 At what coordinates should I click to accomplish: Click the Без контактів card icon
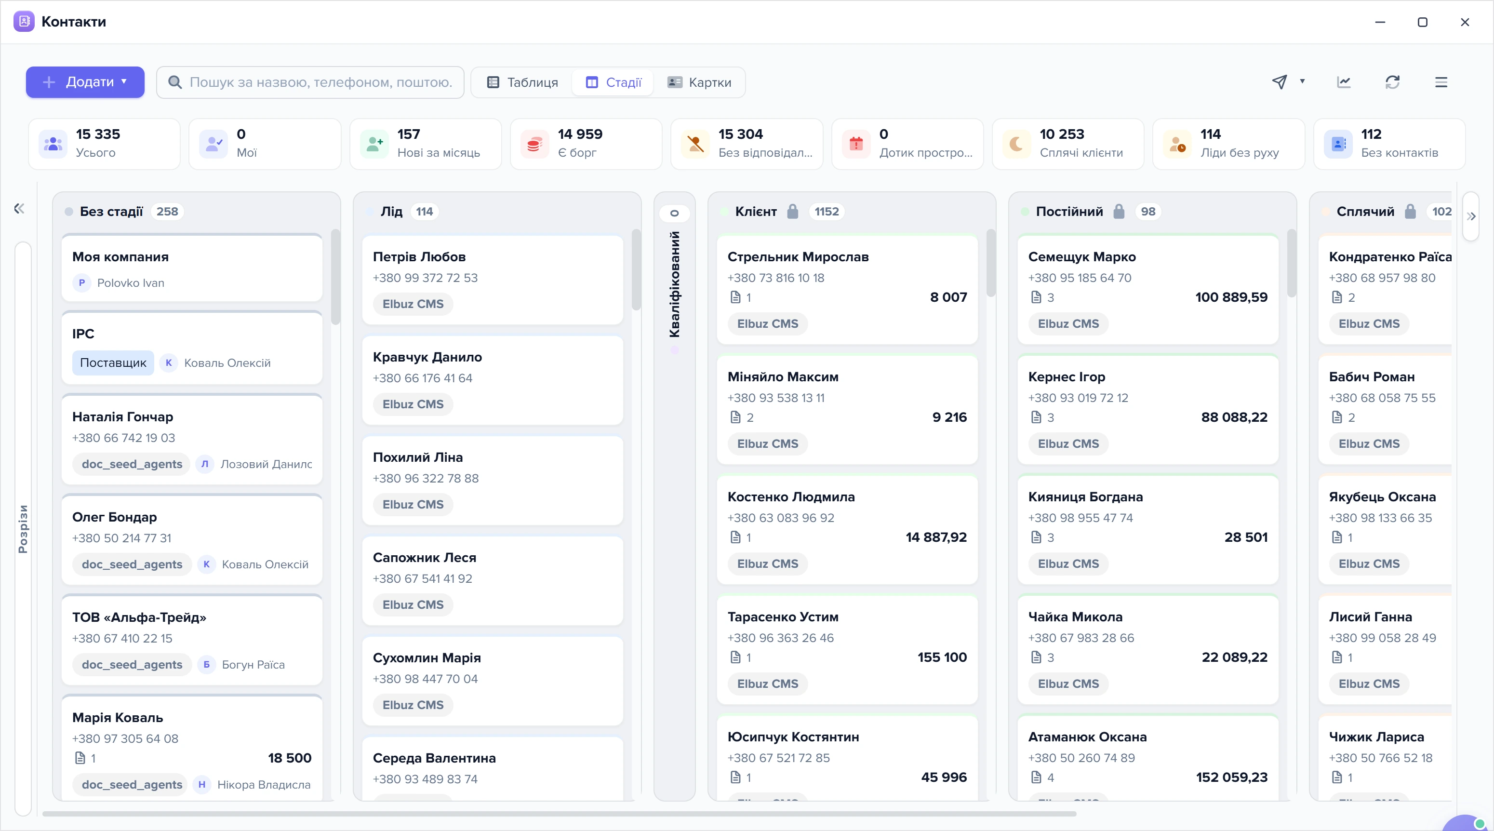point(1338,144)
